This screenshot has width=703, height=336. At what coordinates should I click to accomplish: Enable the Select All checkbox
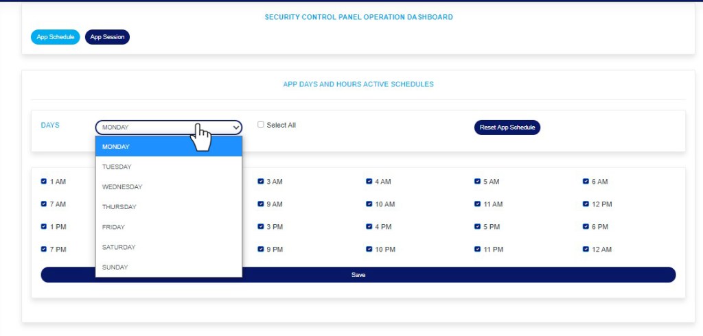tap(261, 125)
